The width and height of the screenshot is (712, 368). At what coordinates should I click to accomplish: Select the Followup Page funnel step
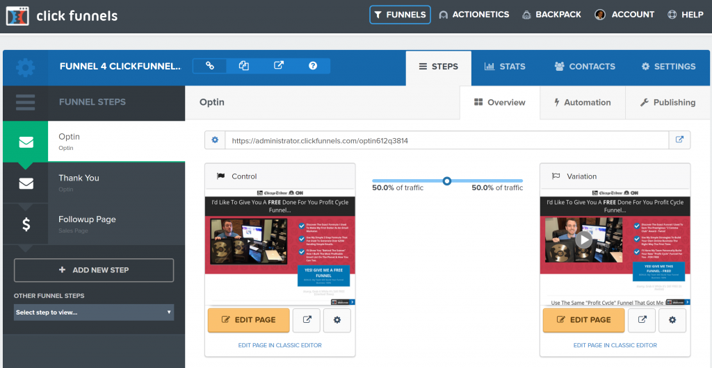(116, 224)
